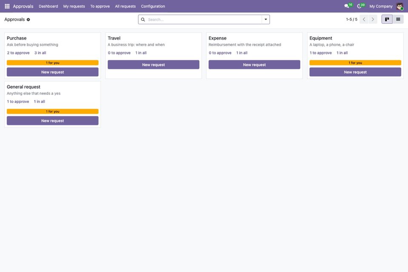Open the apps grid menu icon

point(7,6)
